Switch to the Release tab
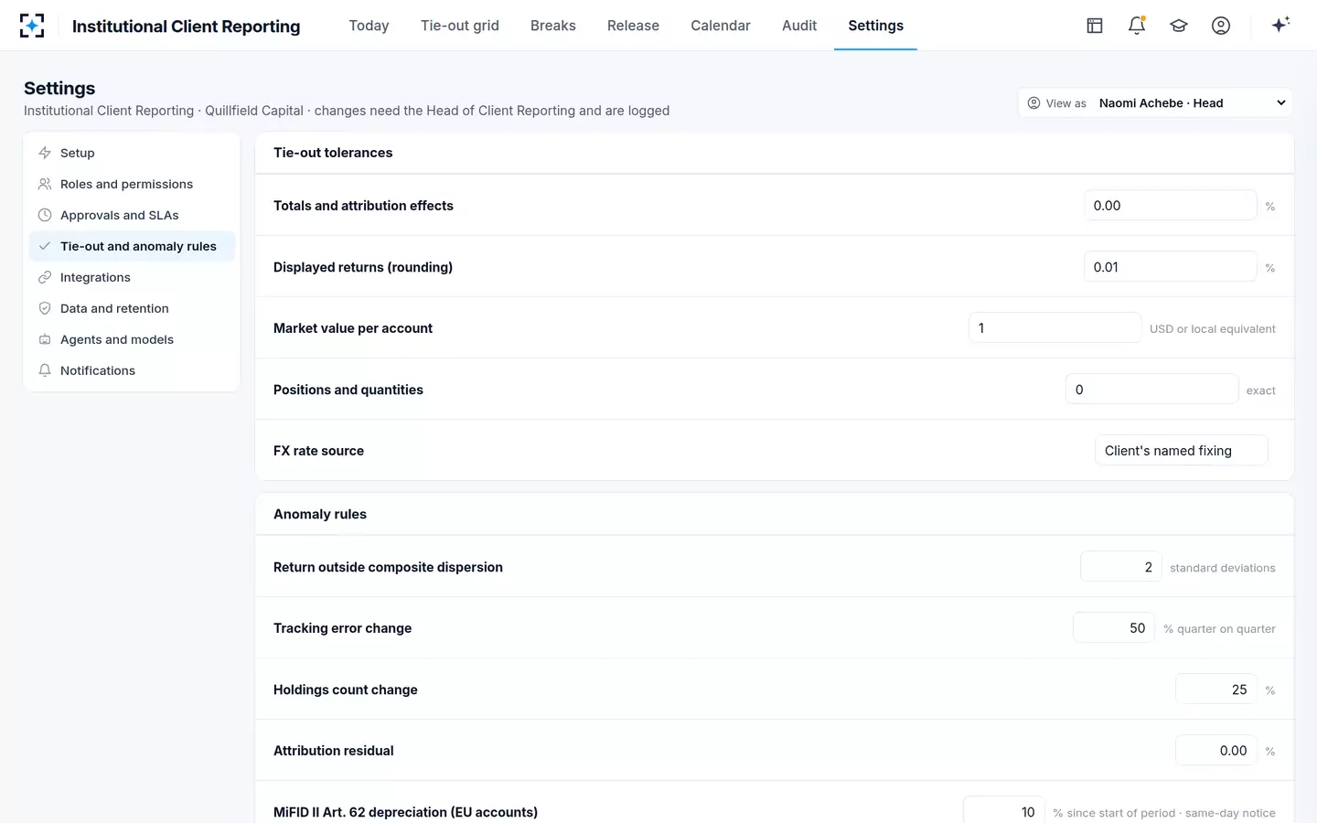Image resolution: width=1317 pixels, height=823 pixels. pyautogui.click(x=633, y=26)
